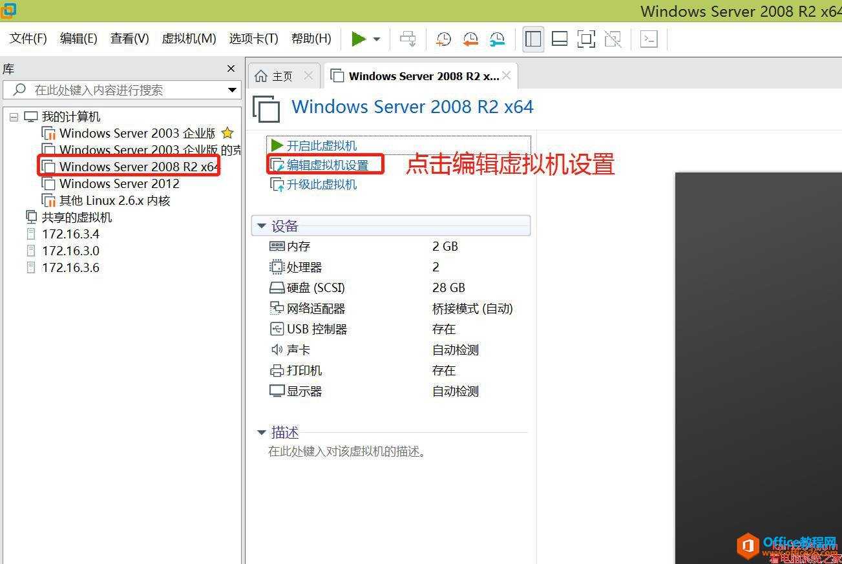Viewport: 842px width, 564px height.
Task: Click the green power-on play toolbar button
Action: click(x=359, y=39)
